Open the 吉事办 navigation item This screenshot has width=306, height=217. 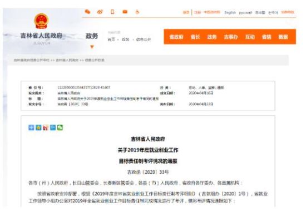[231, 37]
